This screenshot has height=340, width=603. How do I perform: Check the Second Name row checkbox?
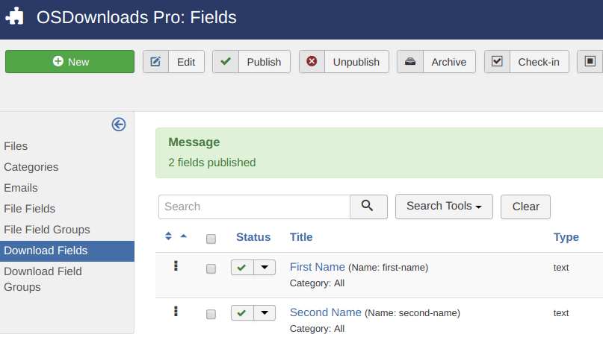[211, 315]
